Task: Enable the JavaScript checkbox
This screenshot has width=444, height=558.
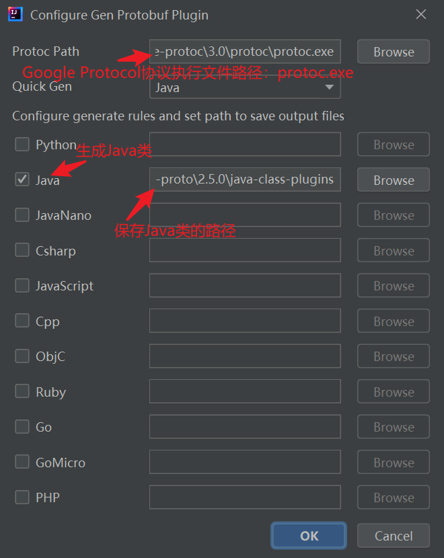Action: [x=22, y=286]
